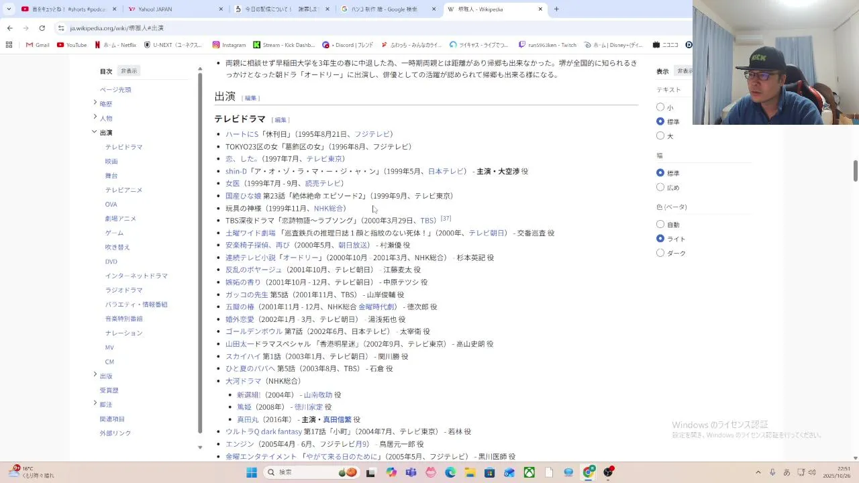Open the Windows Start menu

tap(252, 472)
